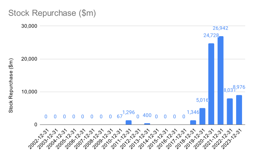The image size is (253, 156).
Task: Select the 2018-12-31 bar labeled 1,346
Action: click(x=193, y=122)
